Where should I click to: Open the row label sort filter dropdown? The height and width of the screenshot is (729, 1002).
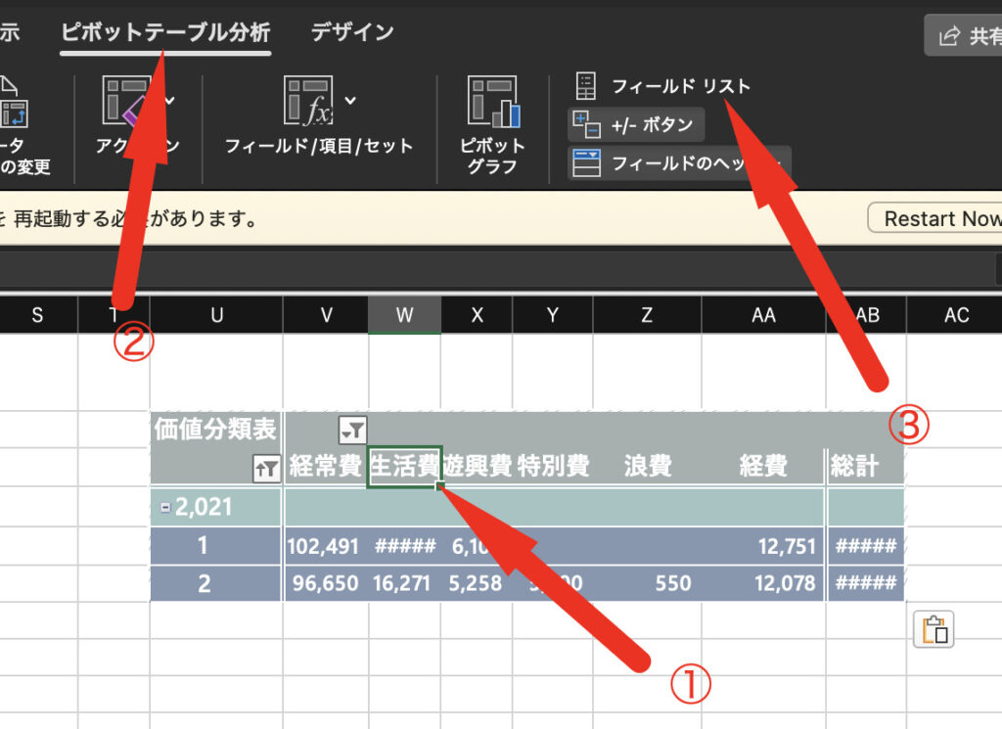(x=265, y=469)
